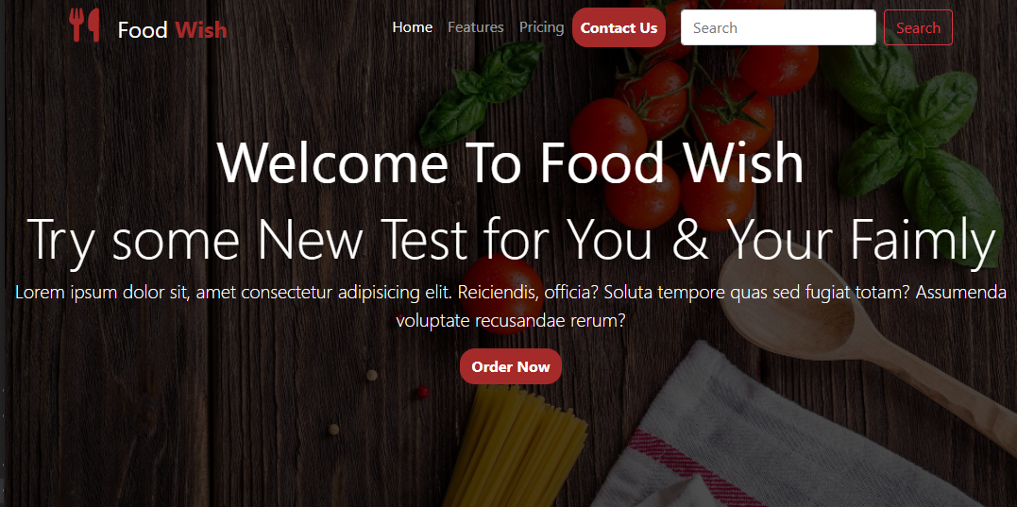Click the small red peppercorn below Order Now

point(423,392)
